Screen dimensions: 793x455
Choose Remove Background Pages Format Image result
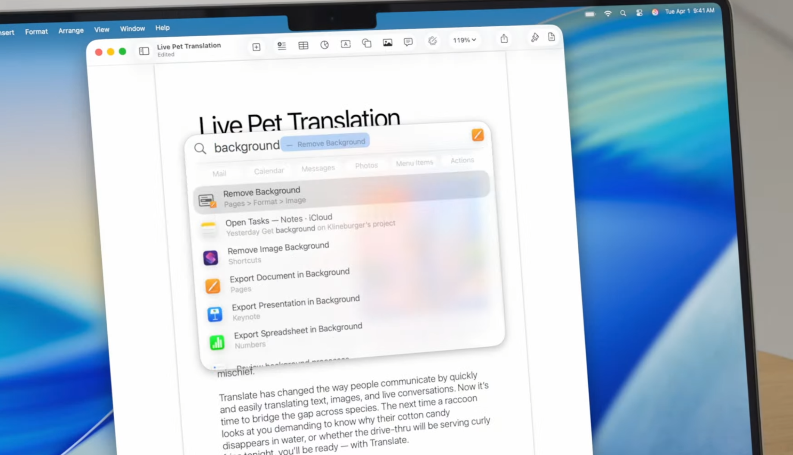pos(341,193)
